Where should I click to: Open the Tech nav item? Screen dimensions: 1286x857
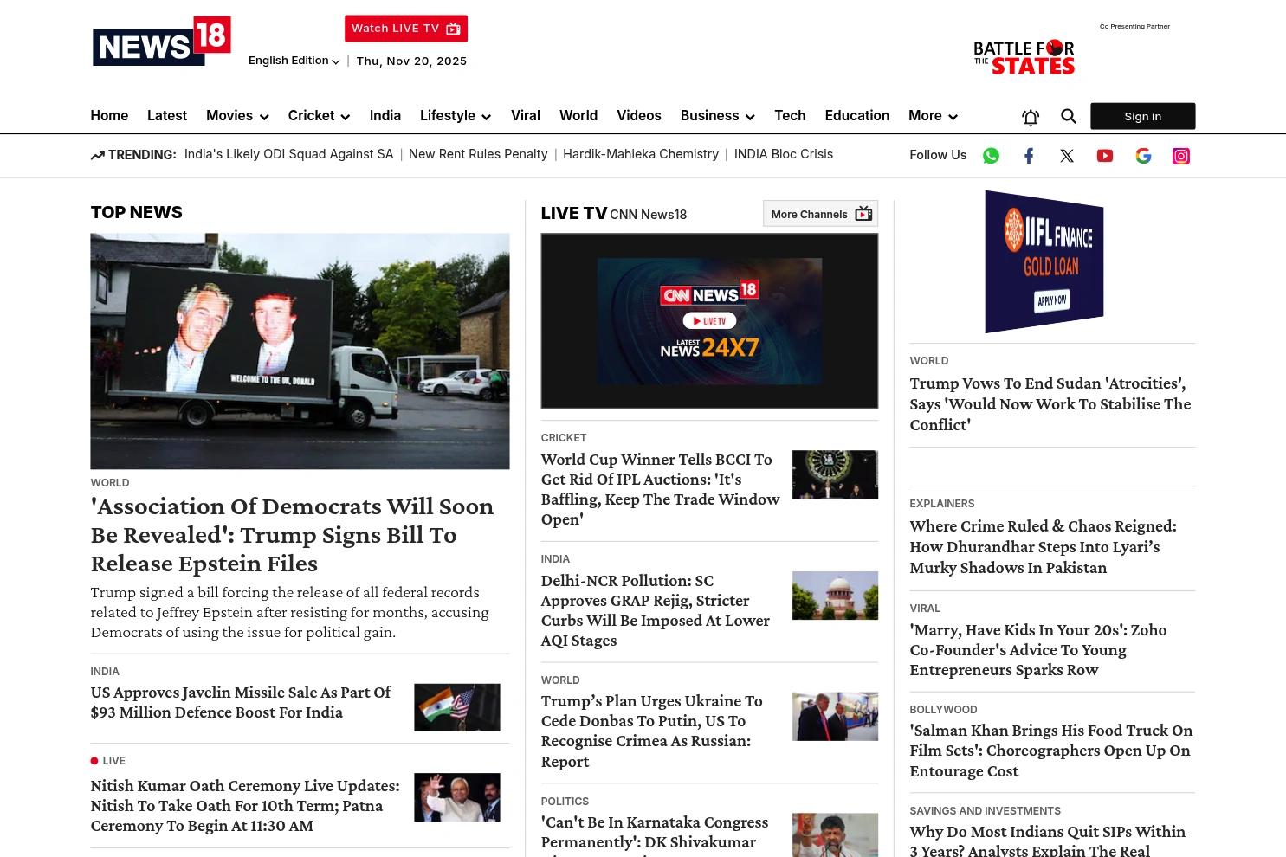coord(790,116)
